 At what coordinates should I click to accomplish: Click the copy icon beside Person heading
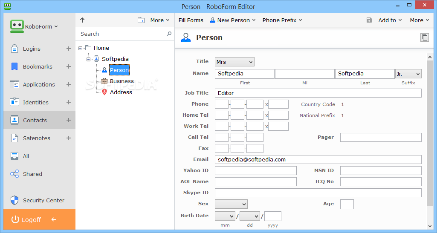point(425,37)
